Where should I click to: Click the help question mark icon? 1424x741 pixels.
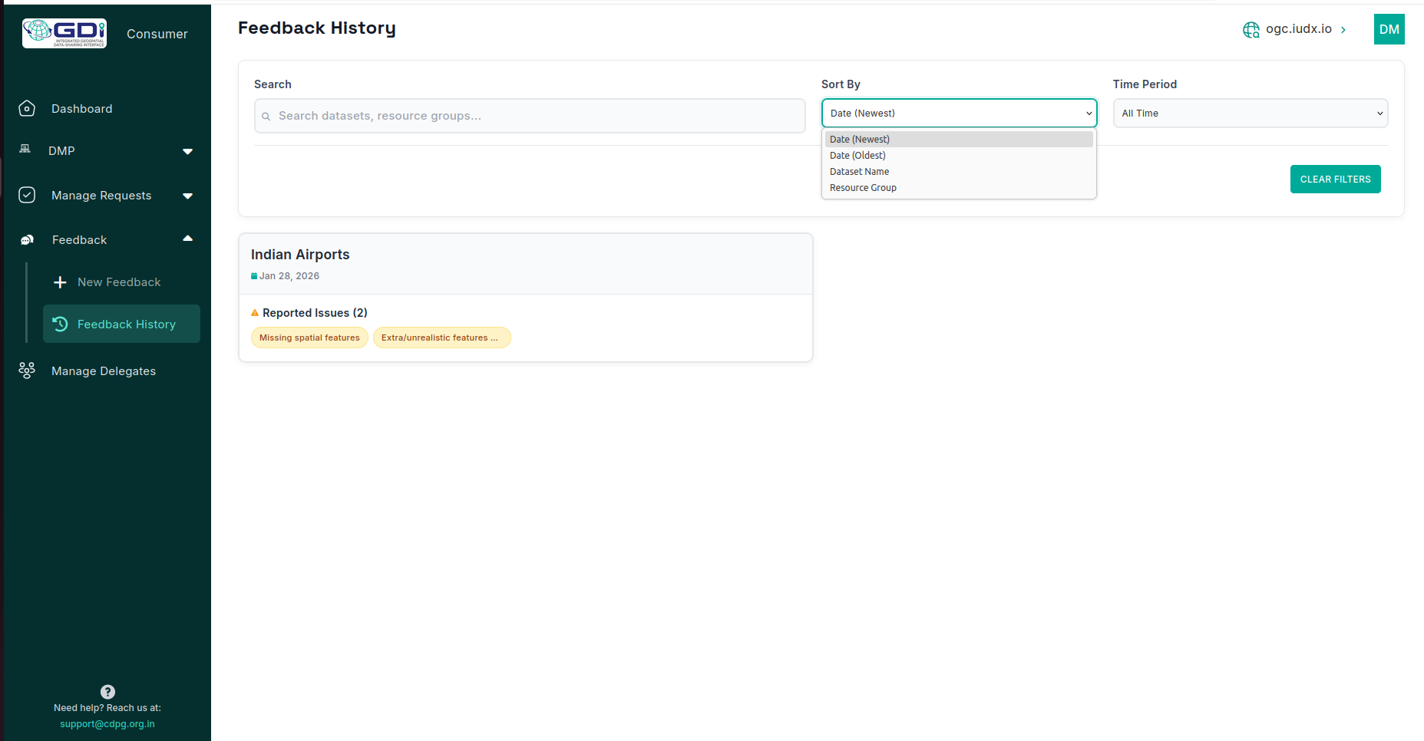click(107, 691)
